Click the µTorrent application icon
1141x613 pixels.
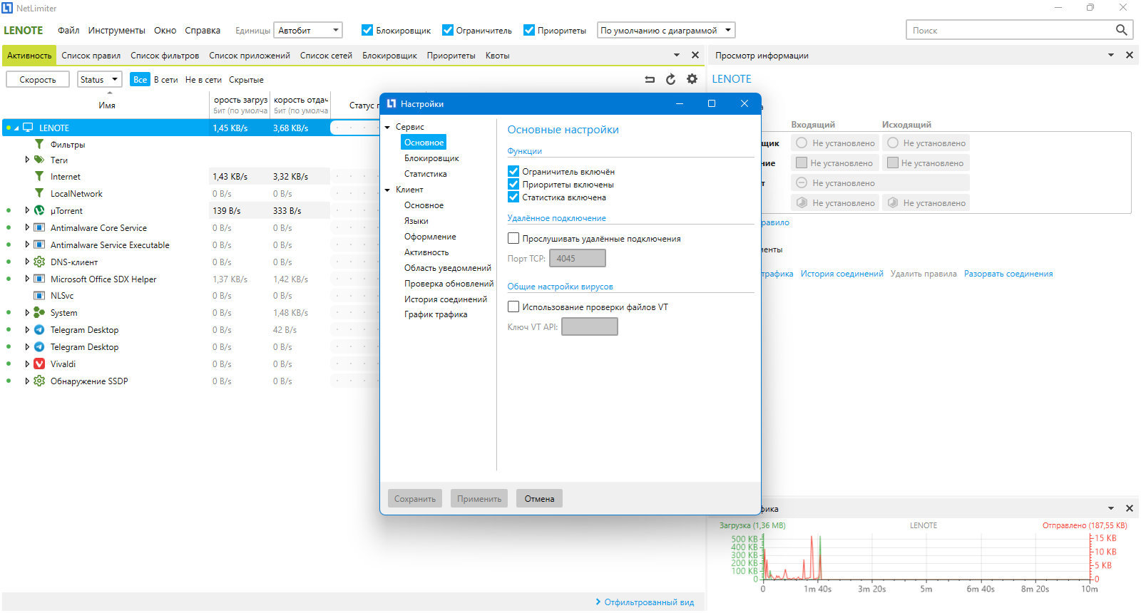pyautogui.click(x=39, y=210)
